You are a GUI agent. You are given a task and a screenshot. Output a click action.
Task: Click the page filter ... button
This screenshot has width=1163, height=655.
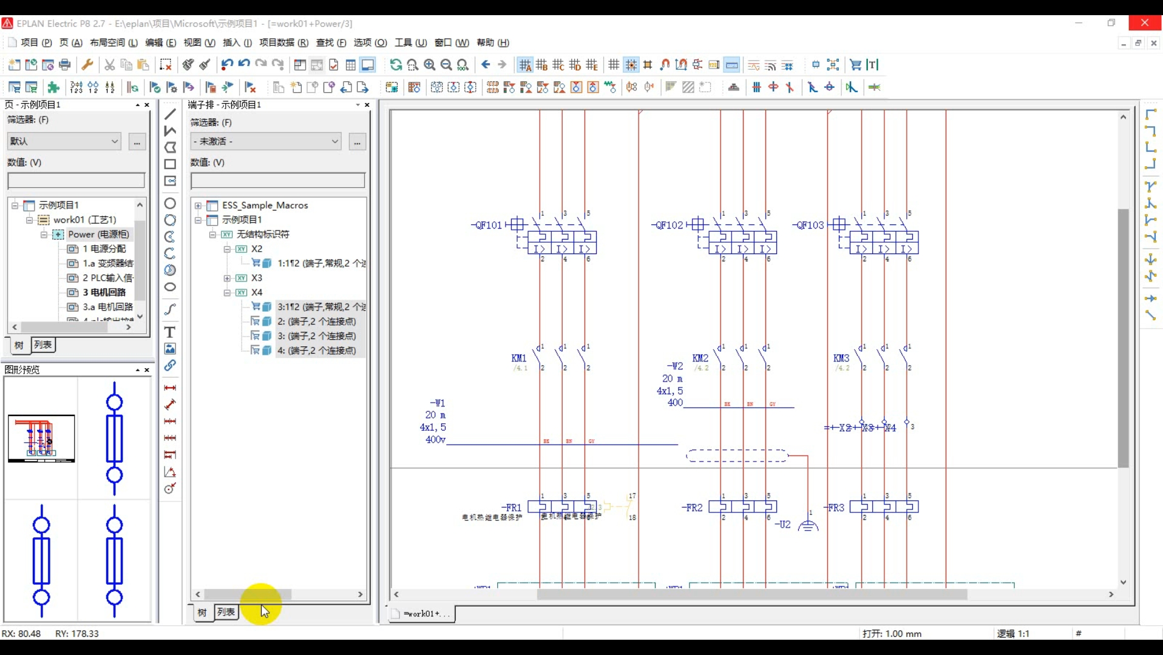137,141
